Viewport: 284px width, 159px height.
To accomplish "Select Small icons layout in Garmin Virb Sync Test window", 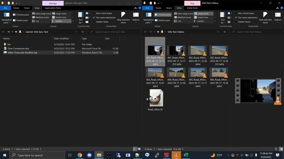I will click(x=59, y=17).
